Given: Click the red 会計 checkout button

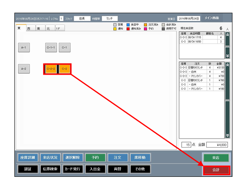Looking at the screenshot, I should pyautogui.click(x=216, y=170).
